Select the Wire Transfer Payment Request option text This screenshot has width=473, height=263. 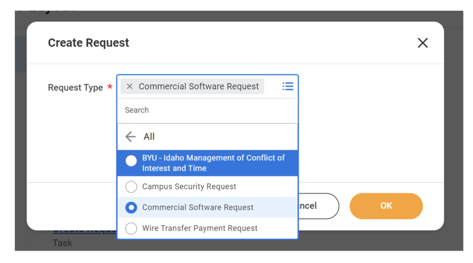[x=200, y=228]
